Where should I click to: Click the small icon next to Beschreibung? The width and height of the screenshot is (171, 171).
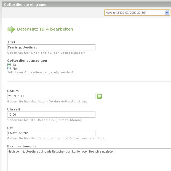click(x=34, y=146)
